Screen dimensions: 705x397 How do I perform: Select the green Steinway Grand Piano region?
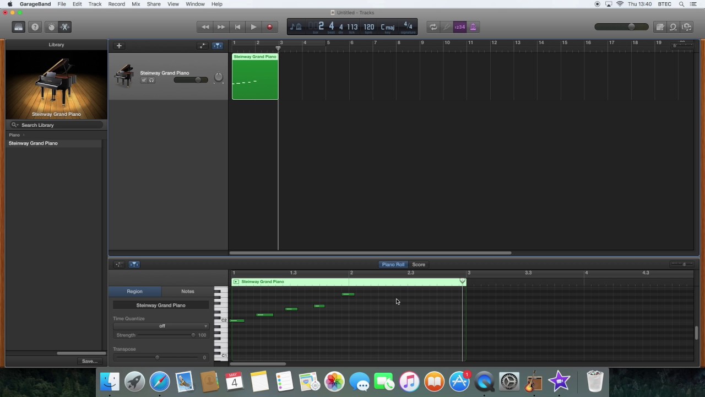point(255,77)
